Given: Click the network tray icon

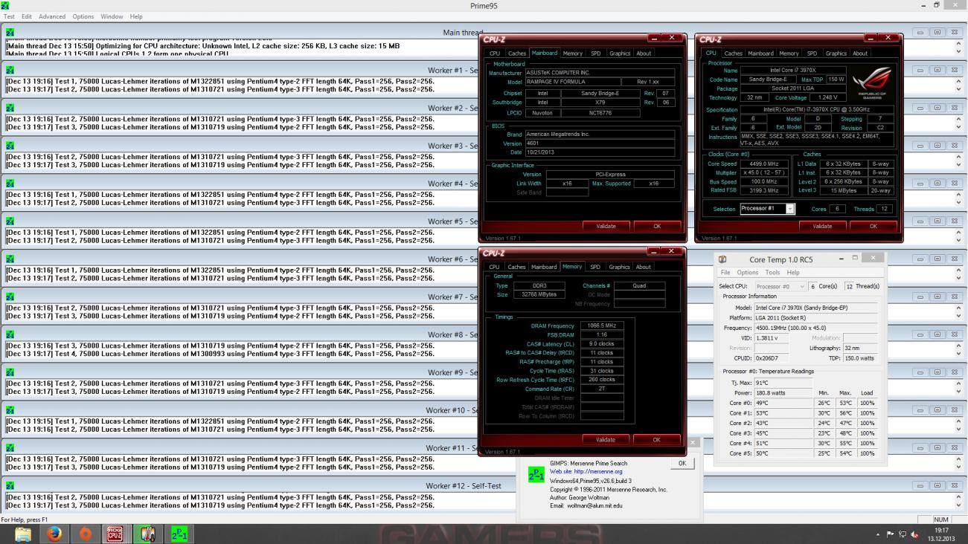Looking at the screenshot, I should [x=903, y=534].
